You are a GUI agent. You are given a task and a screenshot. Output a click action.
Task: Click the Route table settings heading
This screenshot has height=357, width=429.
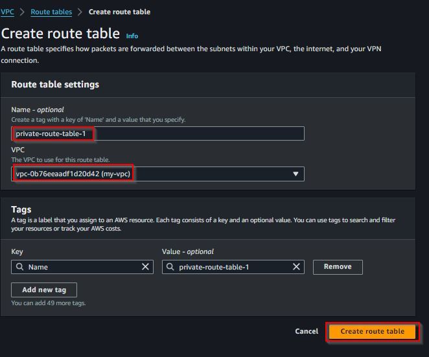(55, 84)
